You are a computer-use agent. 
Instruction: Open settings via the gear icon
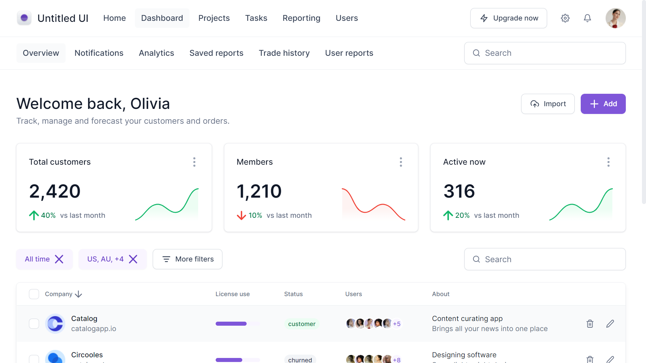(x=565, y=18)
